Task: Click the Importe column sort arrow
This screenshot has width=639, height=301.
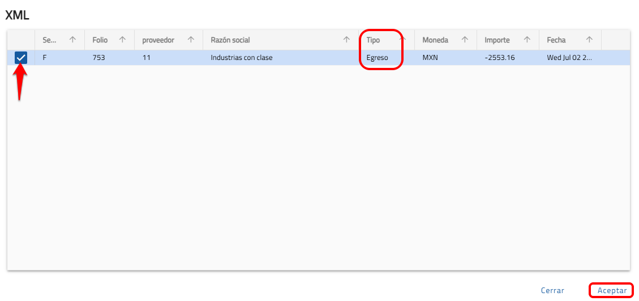Action: click(x=527, y=40)
